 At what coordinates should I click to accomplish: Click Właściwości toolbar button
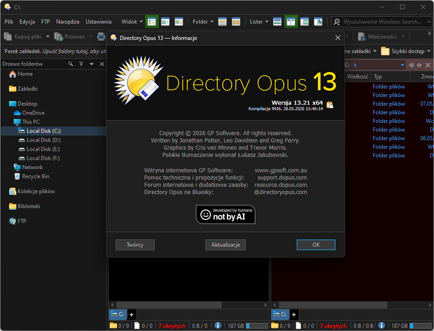pos(378,37)
